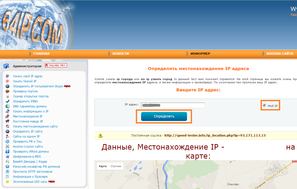The height and width of the screenshot is (189, 297).
Task: Click the star icon beside Эксклюзивные LED часы
Action: tap(8, 182)
